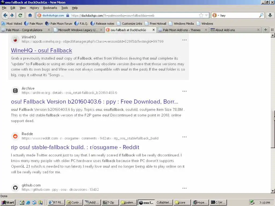Grab the vertical scrollbar thumb
This screenshot has height=206, width=275.
273,130
